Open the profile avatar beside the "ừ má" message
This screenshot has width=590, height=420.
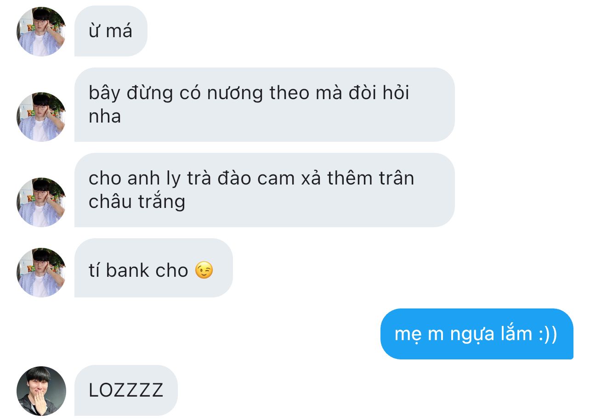pos(41,32)
